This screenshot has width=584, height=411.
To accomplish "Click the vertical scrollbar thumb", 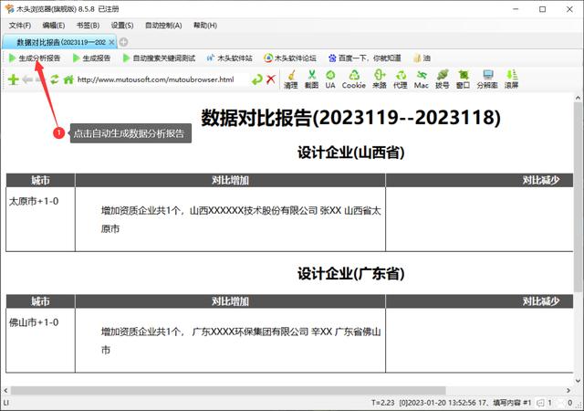I will pos(578,197).
